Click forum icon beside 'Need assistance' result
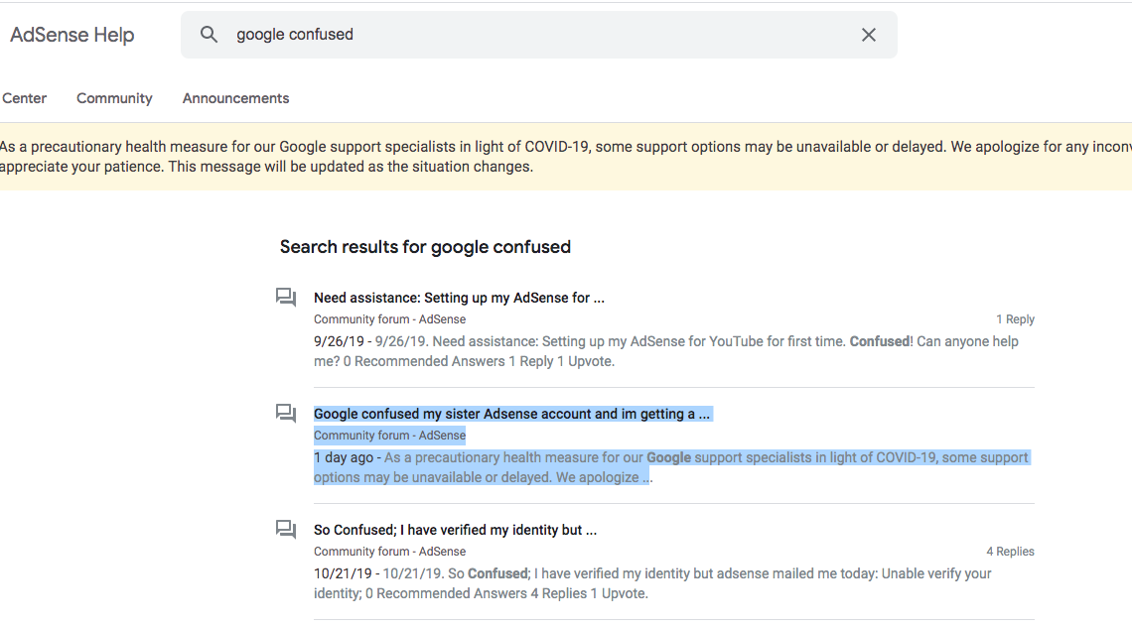Image resolution: width=1132 pixels, height=628 pixels. (286, 298)
